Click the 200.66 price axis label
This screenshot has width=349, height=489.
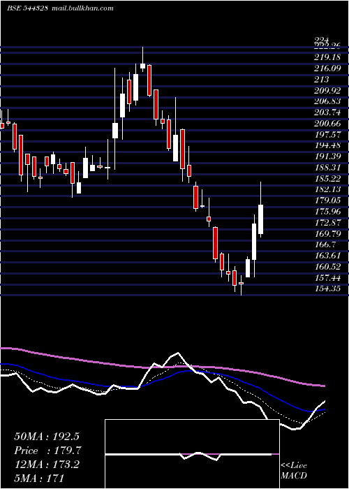(327, 124)
